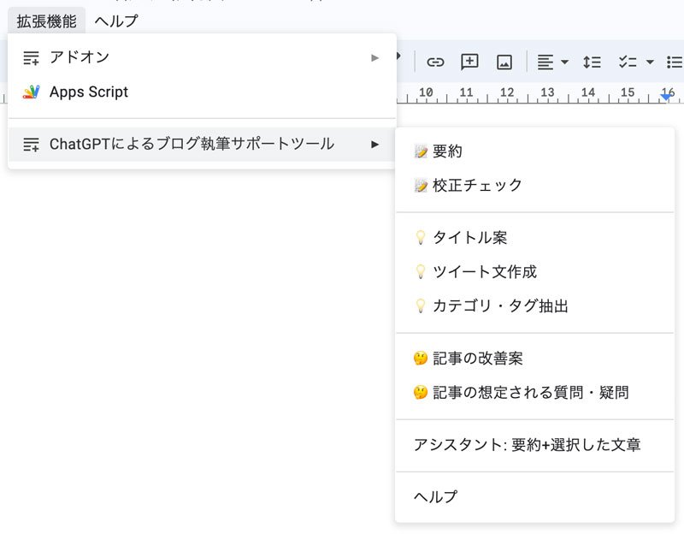Click the text alignment icon
The height and width of the screenshot is (534, 684).
(545, 62)
